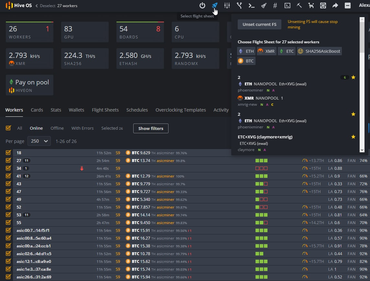370x281 pixels.
Task: Click the crossed tools upgrade icon
Action: tap(239, 5)
